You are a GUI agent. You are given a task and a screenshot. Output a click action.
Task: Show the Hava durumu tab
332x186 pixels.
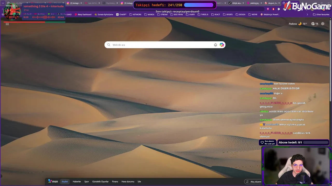tap(128, 182)
